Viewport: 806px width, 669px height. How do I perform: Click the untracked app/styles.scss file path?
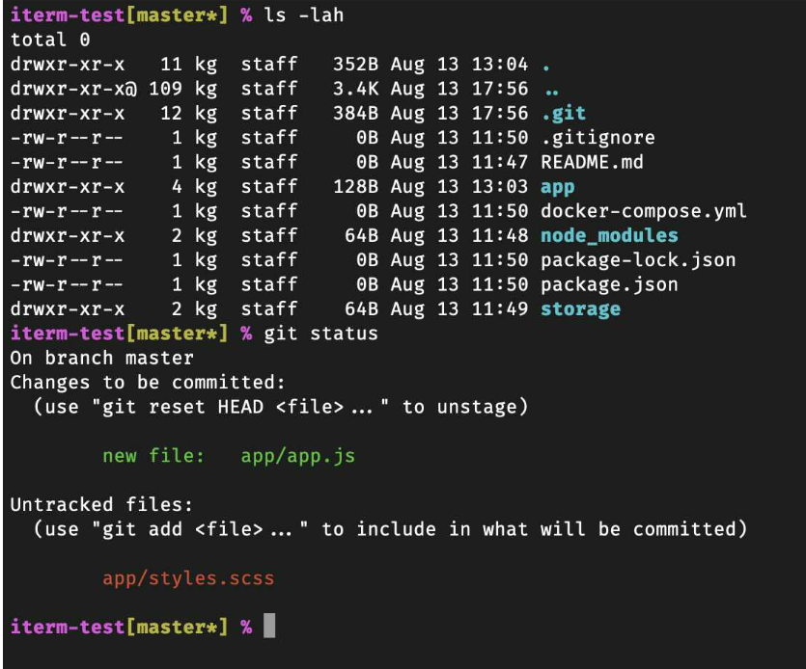(188, 578)
